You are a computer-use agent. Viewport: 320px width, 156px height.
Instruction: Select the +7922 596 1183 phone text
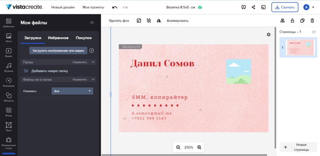pos(149,118)
